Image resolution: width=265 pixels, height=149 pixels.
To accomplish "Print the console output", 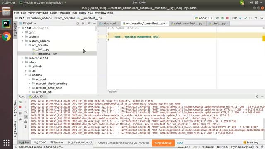I will click(x=26, y=122).
